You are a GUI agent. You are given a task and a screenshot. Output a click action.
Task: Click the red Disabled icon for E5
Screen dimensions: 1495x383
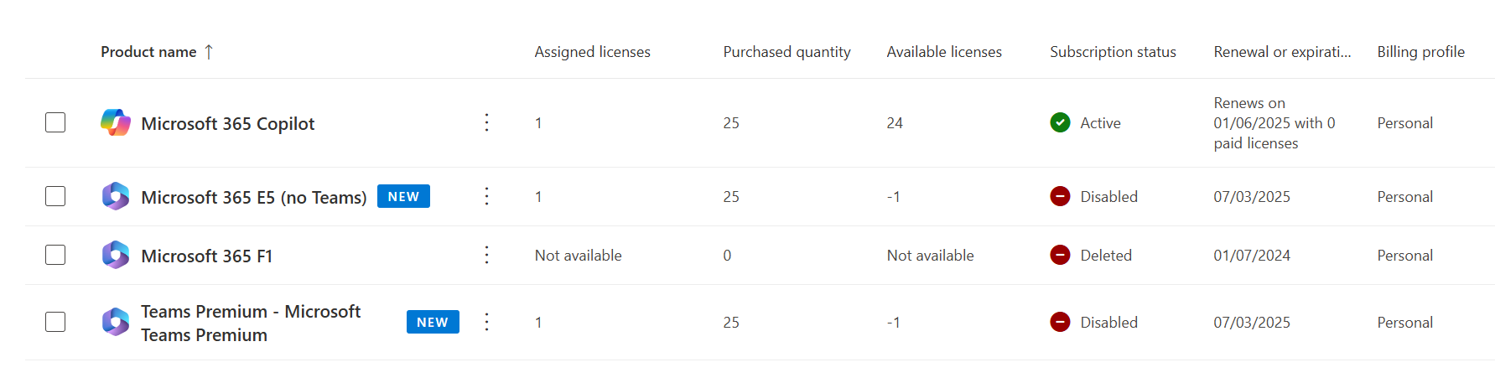click(x=1060, y=196)
